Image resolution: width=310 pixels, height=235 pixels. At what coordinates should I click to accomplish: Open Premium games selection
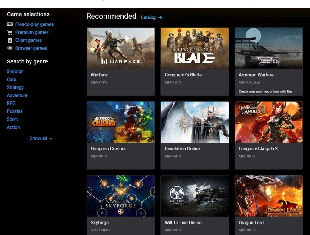pos(32,32)
